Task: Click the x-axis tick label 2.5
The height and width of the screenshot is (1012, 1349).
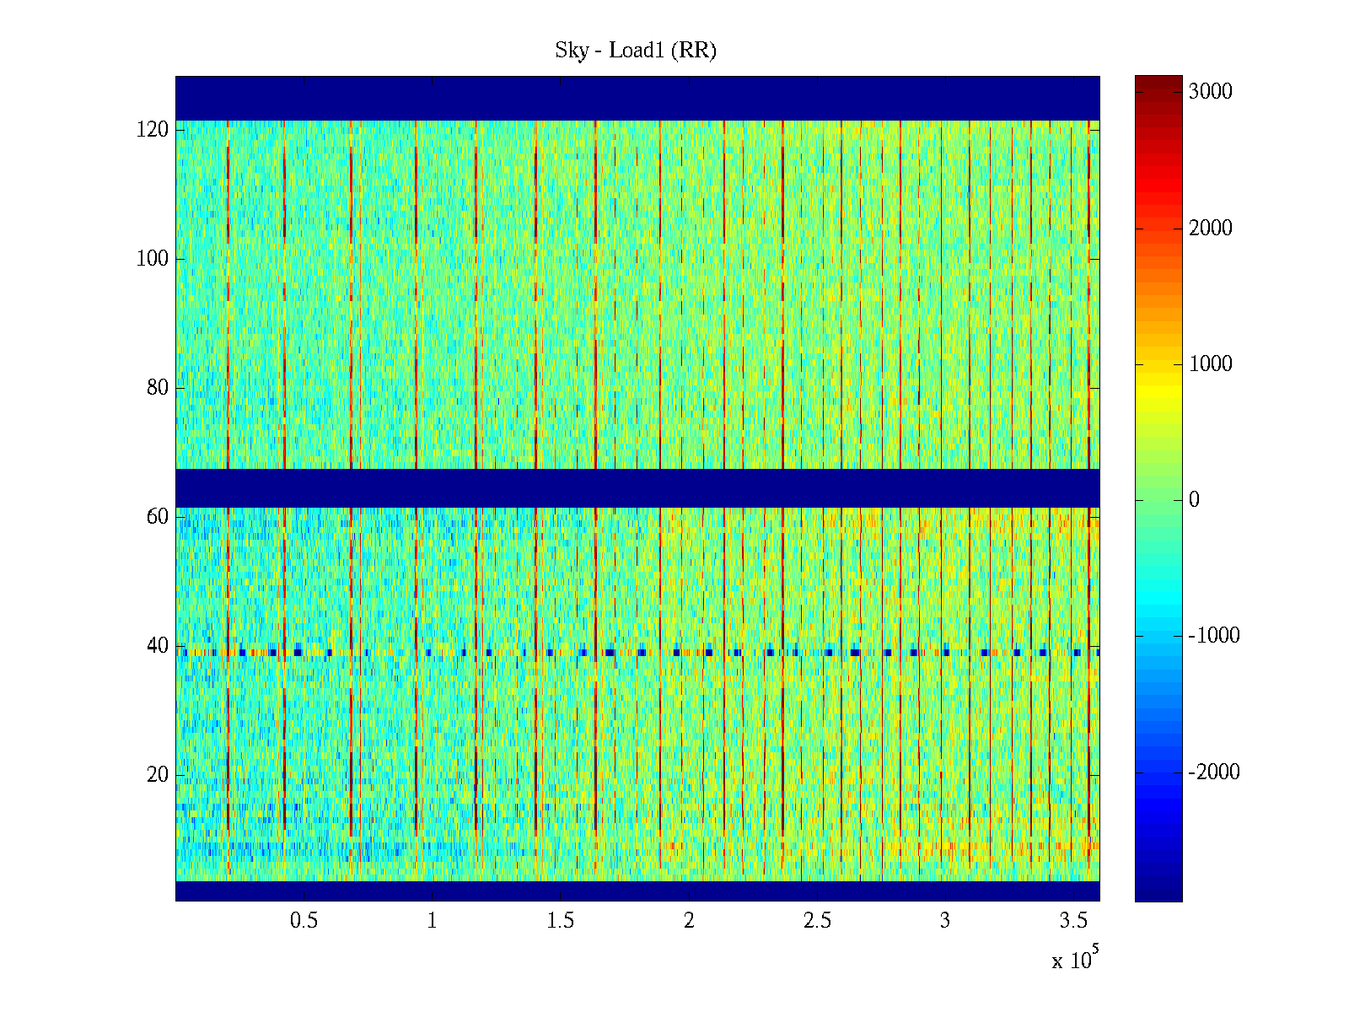Action: tap(817, 921)
